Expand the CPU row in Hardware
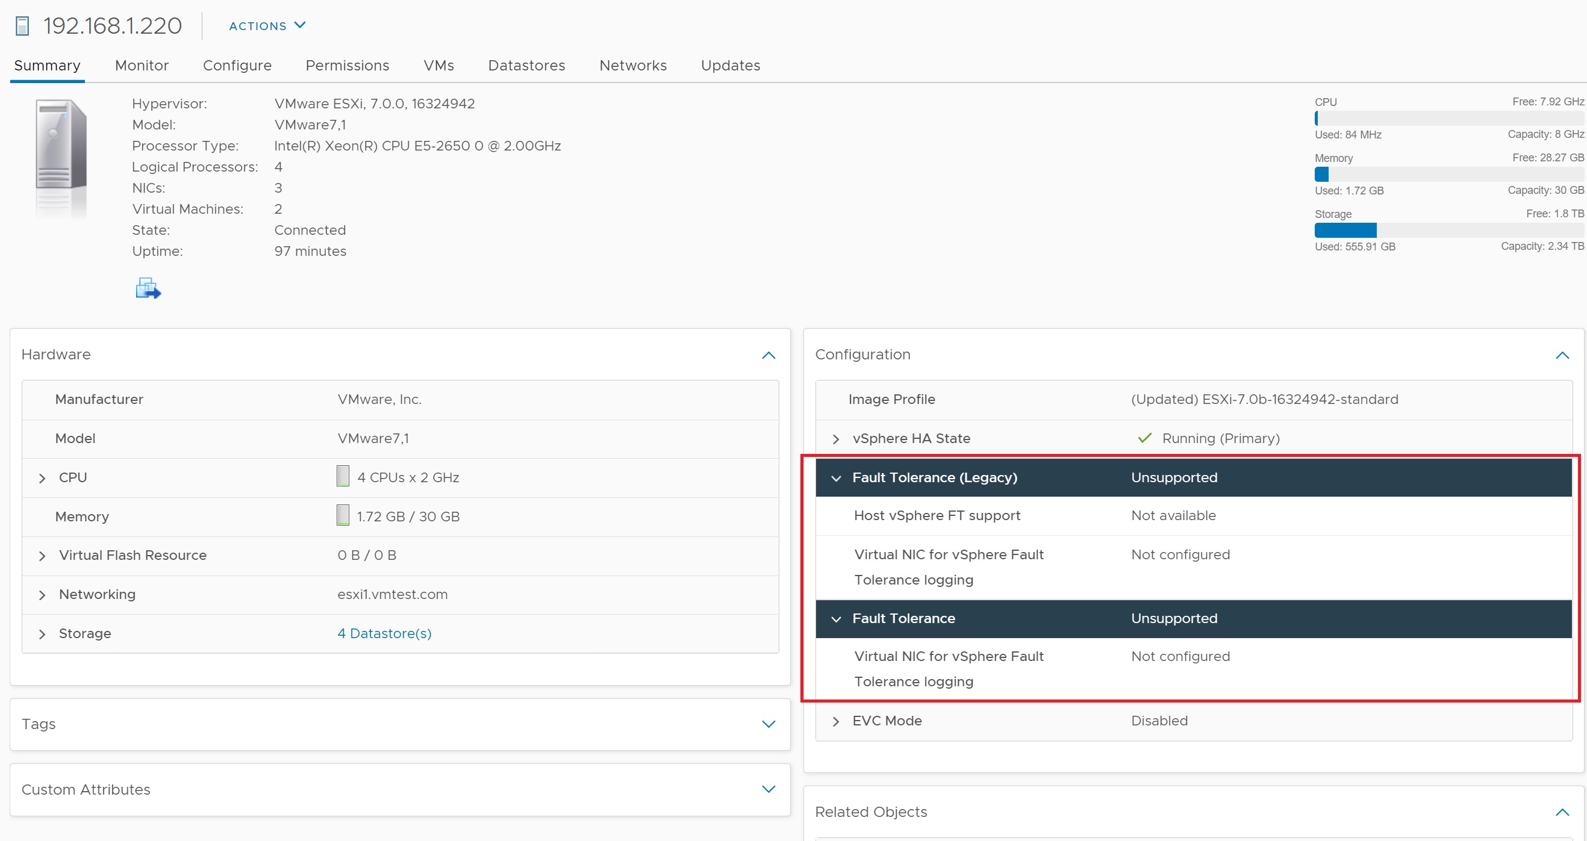The image size is (1587, 841). 42,478
